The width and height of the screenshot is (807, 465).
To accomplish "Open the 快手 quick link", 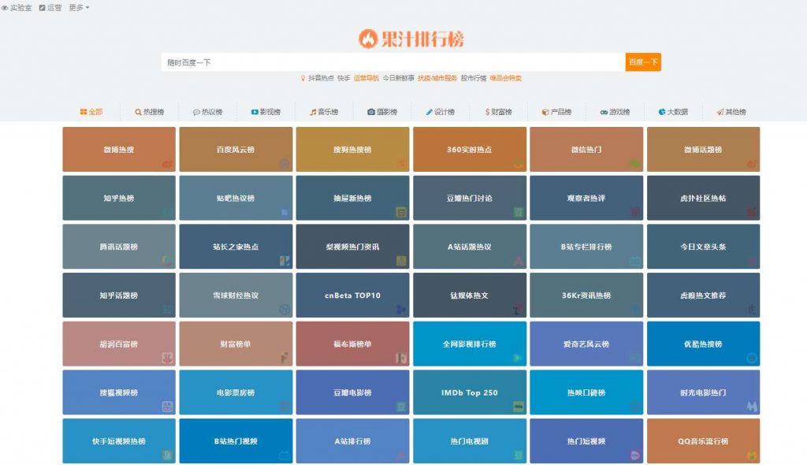I will 344,78.
